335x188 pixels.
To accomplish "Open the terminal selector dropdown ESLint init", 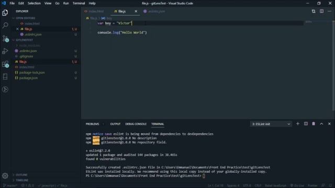I will coord(271,124).
